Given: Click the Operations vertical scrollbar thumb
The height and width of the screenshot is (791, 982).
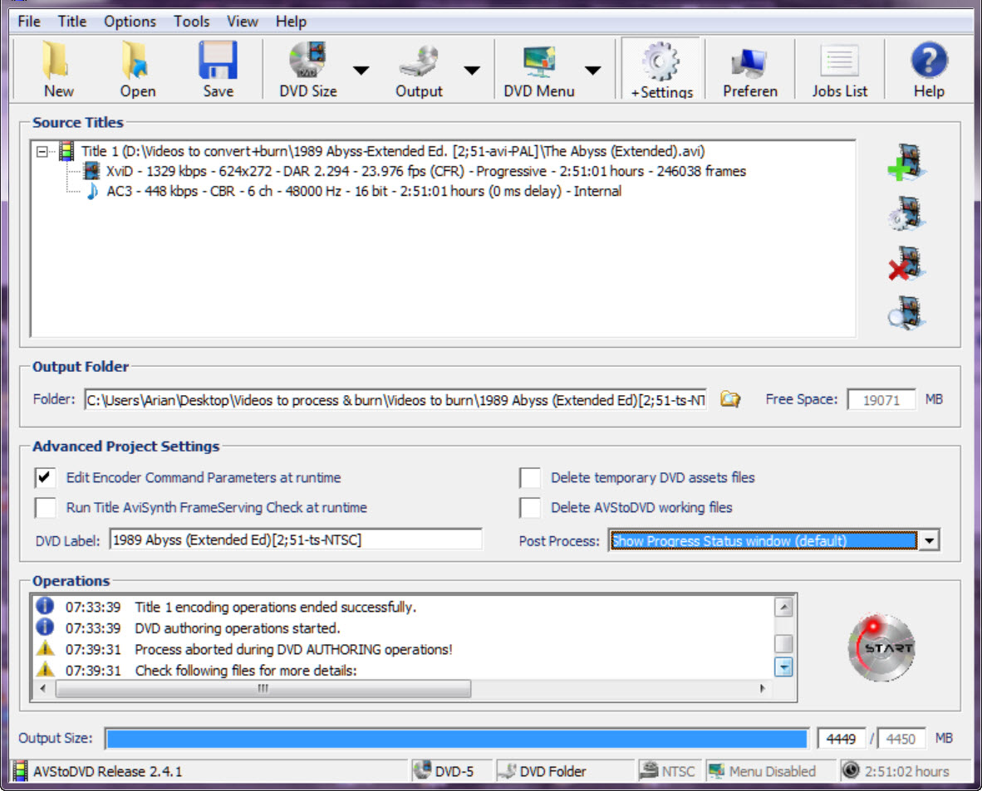Looking at the screenshot, I should tap(783, 643).
